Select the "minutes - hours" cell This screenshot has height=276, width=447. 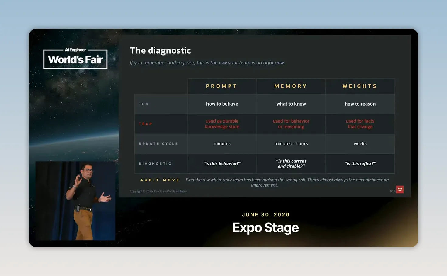point(291,144)
